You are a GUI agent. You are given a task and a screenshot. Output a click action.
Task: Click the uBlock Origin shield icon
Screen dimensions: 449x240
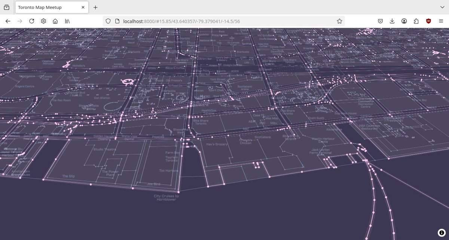tap(428, 21)
